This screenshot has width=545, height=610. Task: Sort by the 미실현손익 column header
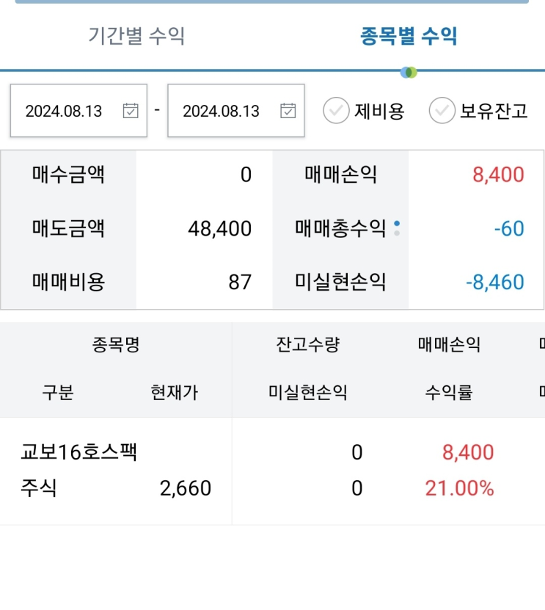click(x=308, y=393)
